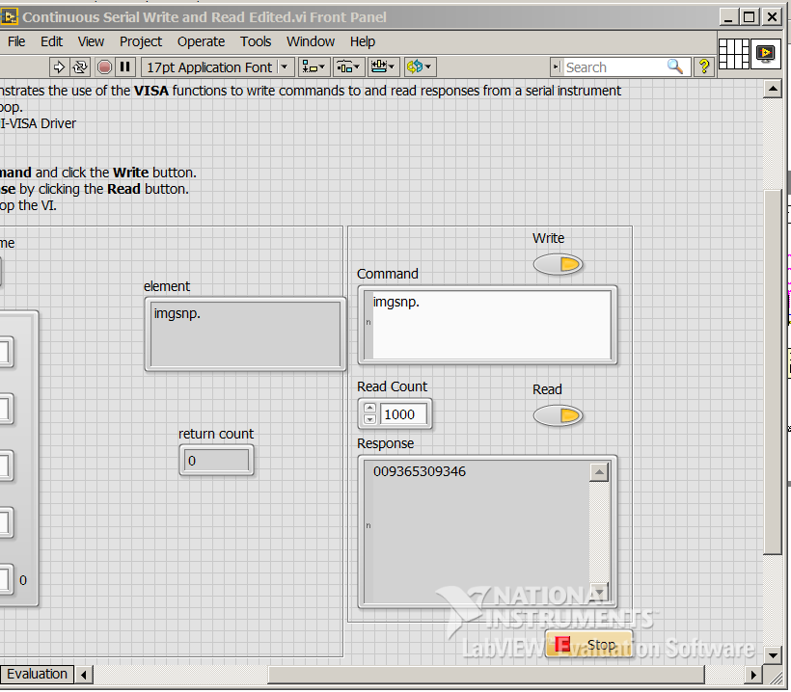The width and height of the screenshot is (791, 692).
Task: Click inside the Command text box
Action: click(491, 325)
